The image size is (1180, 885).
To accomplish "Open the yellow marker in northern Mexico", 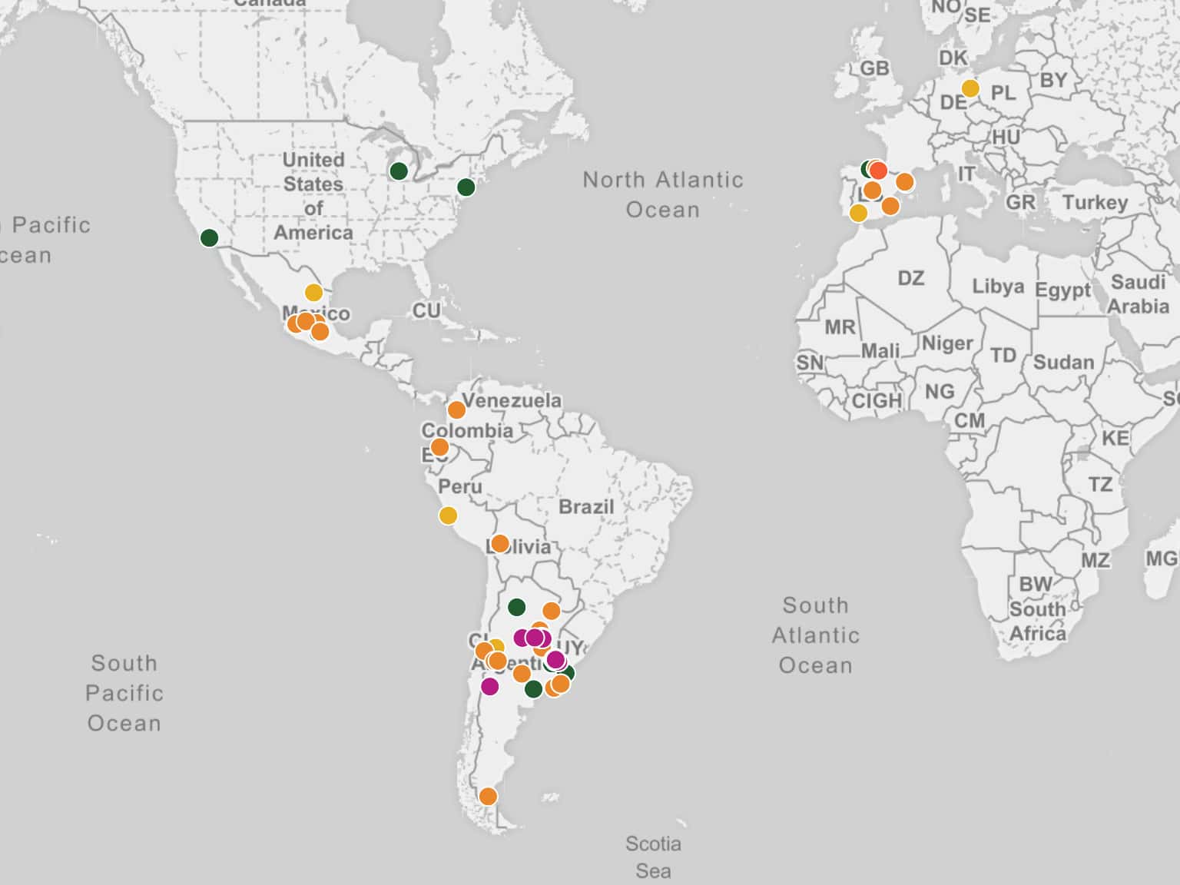I will coord(313,292).
